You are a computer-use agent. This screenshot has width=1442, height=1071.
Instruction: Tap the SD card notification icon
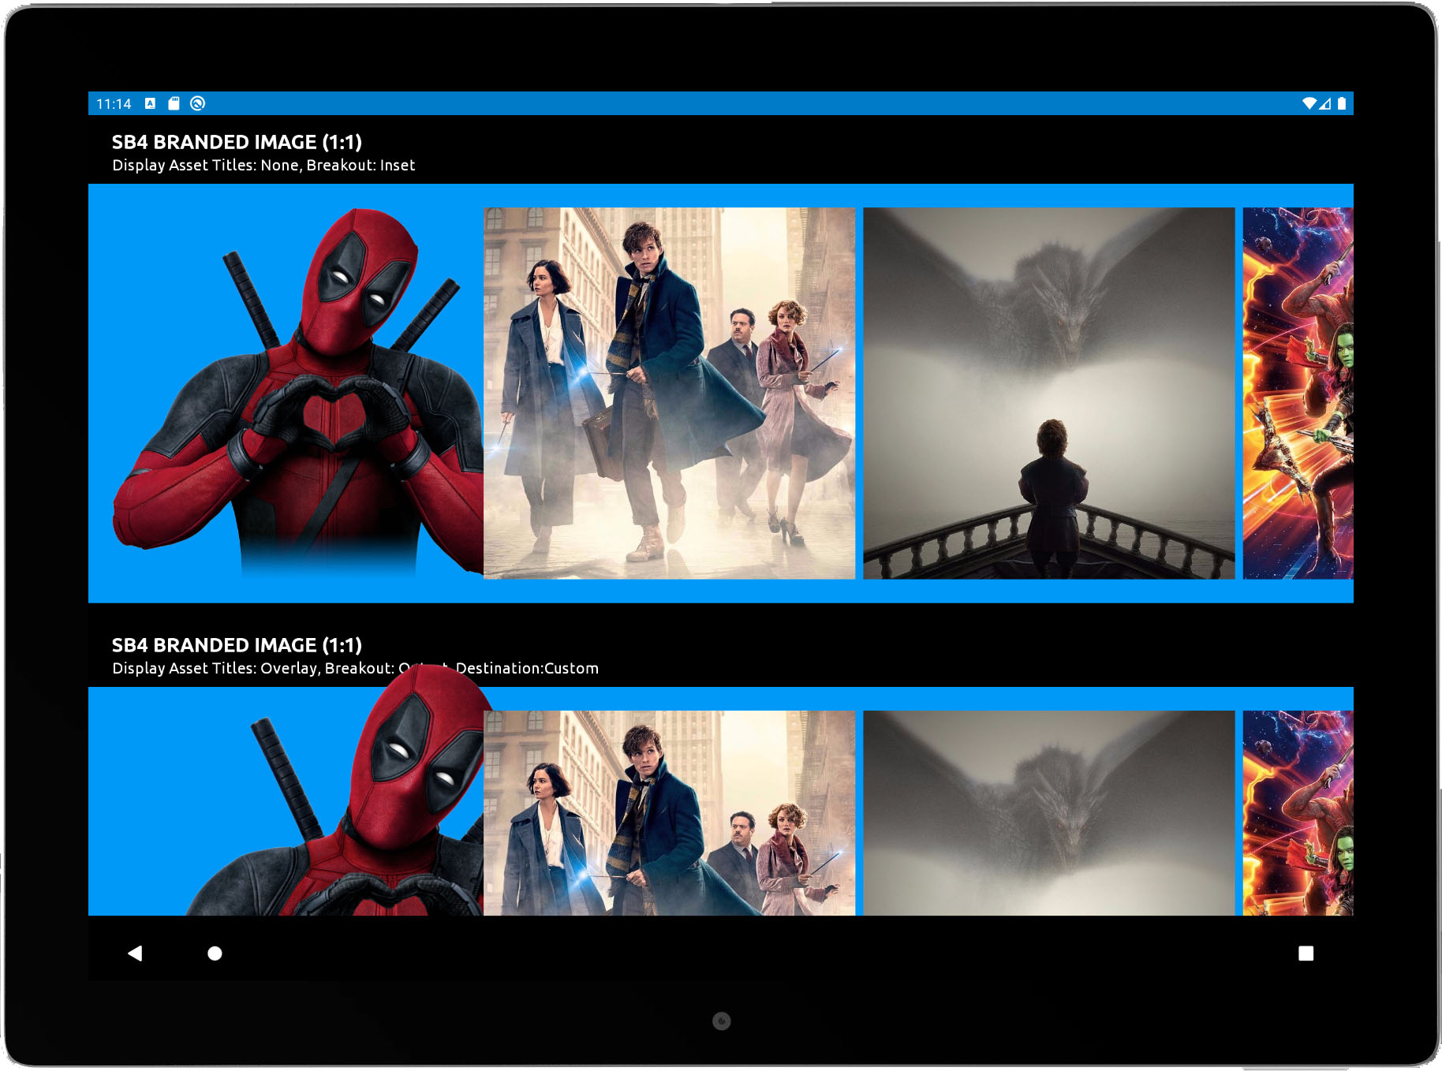pyautogui.click(x=174, y=103)
